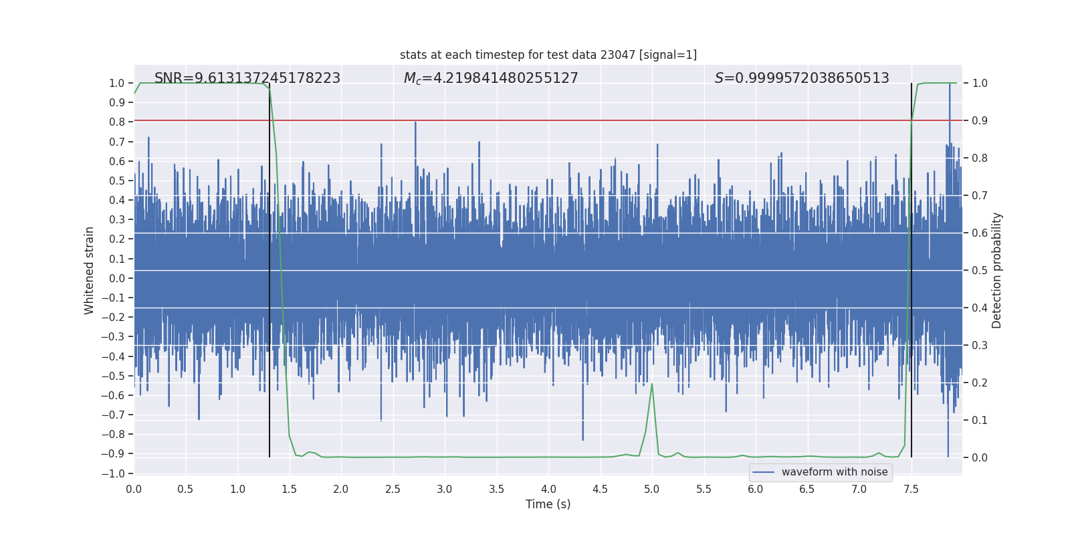Click the 'Whitened strain' y-axis label
The width and height of the screenshot is (1070, 535).
click(x=90, y=270)
